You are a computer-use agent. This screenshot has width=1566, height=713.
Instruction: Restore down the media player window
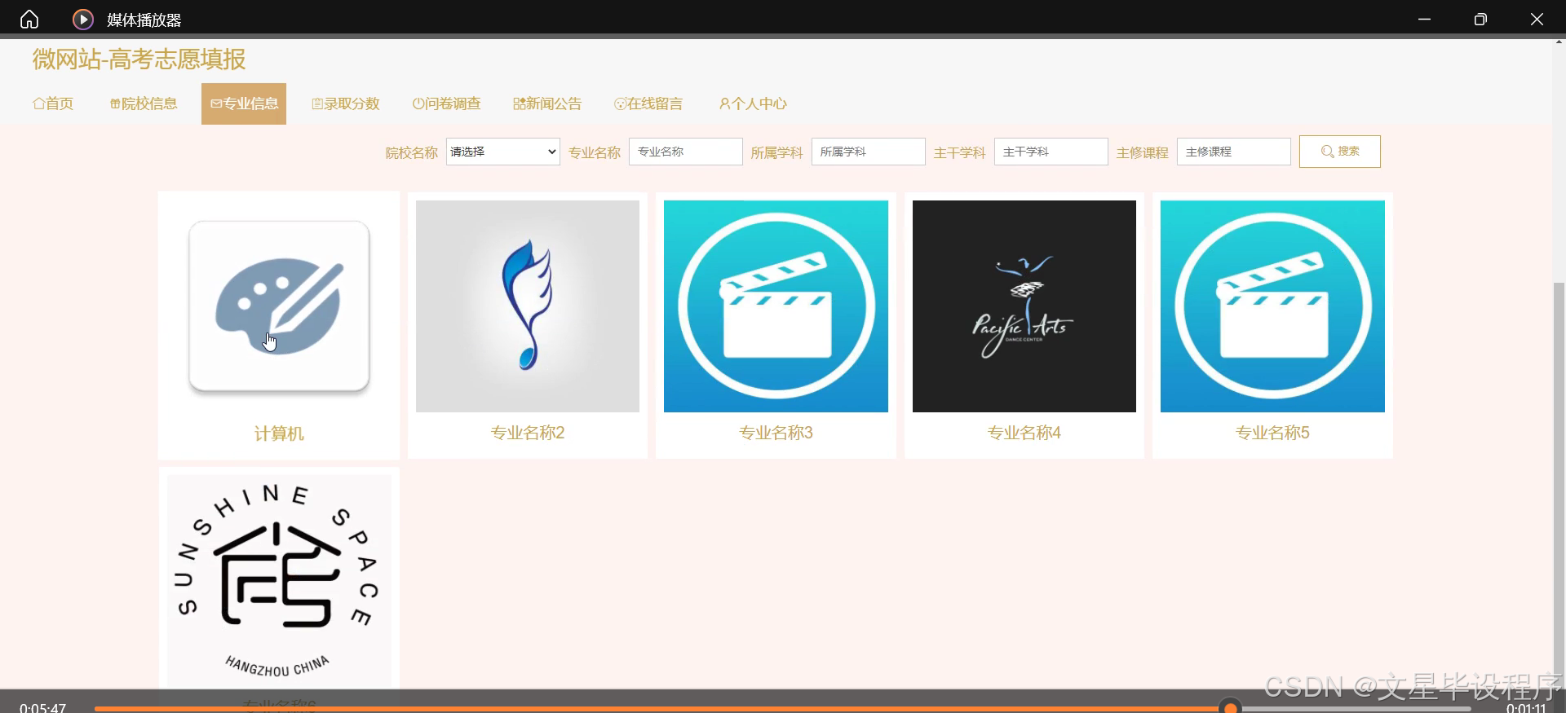1480,19
